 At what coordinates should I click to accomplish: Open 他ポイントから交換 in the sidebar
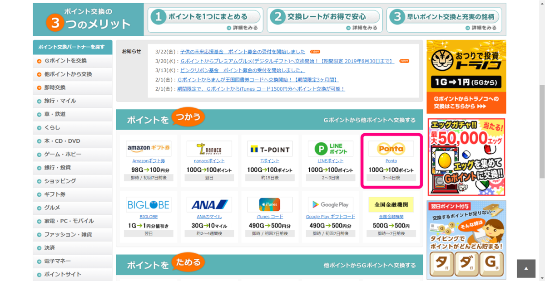73,74
